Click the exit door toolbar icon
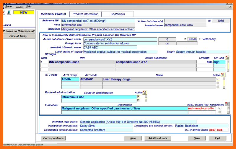The image size is (236, 149). [9, 12]
